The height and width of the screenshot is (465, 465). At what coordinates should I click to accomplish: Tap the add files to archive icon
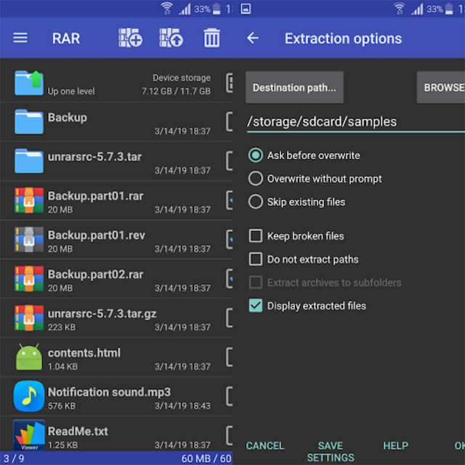point(131,38)
